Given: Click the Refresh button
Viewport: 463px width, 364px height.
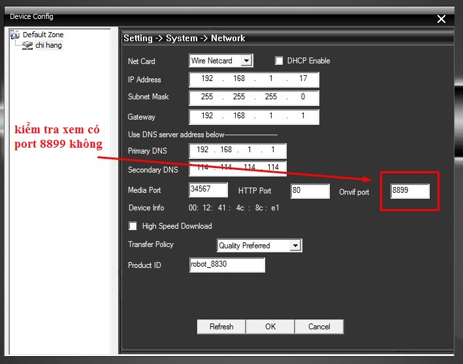Looking at the screenshot, I should [x=221, y=327].
